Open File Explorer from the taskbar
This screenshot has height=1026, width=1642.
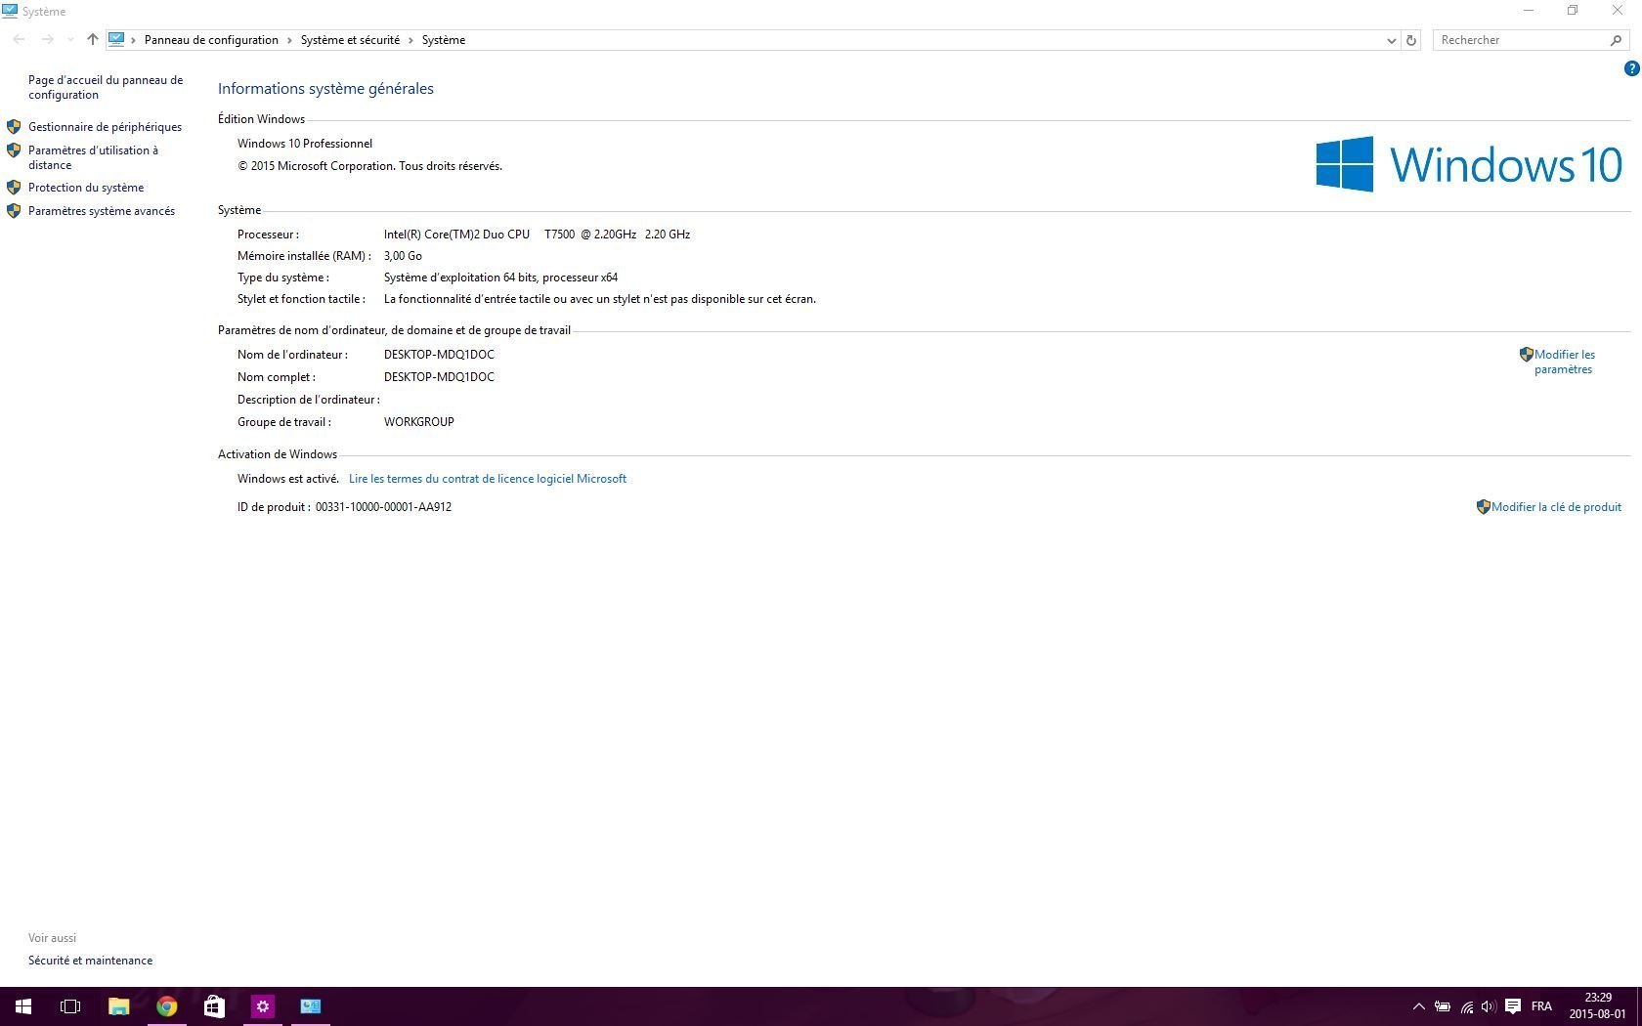[118, 1006]
